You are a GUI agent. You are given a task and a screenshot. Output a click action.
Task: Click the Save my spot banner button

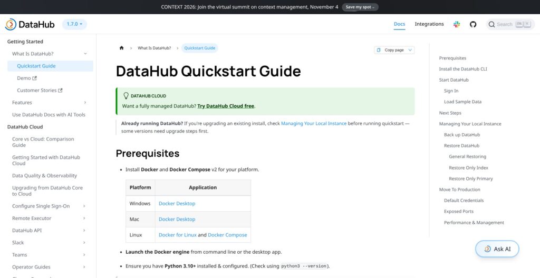[x=360, y=7]
